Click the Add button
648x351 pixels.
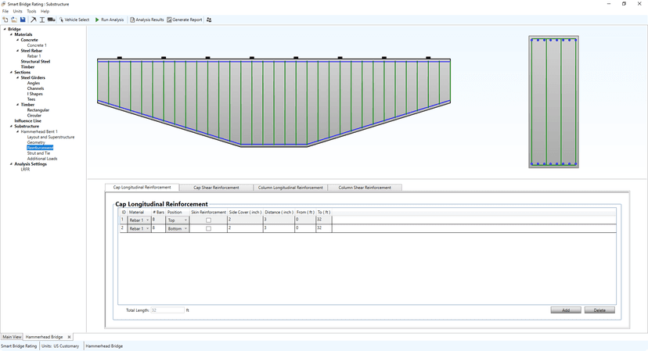(565, 310)
